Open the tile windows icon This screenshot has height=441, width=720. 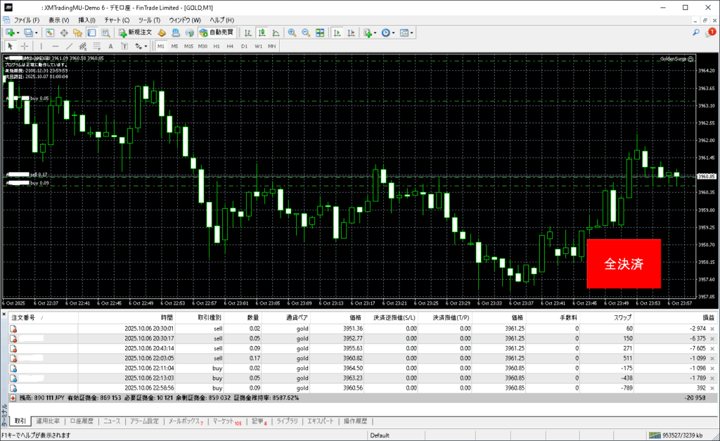tap(320, 33)
